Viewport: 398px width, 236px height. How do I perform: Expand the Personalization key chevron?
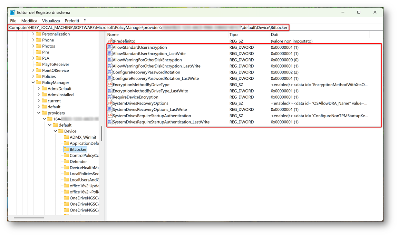click(x=33, y=34)
